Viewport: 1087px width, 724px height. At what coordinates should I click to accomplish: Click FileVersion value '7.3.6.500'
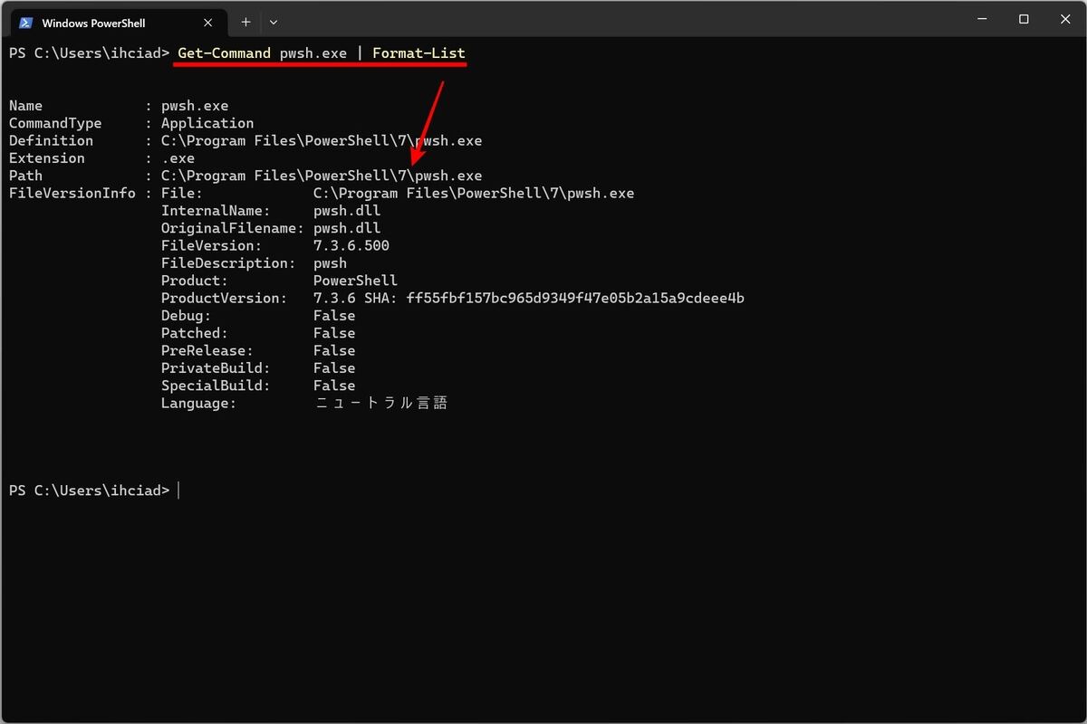(351, 245)
